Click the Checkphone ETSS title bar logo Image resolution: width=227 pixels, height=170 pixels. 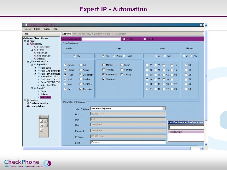click(26, 25)
